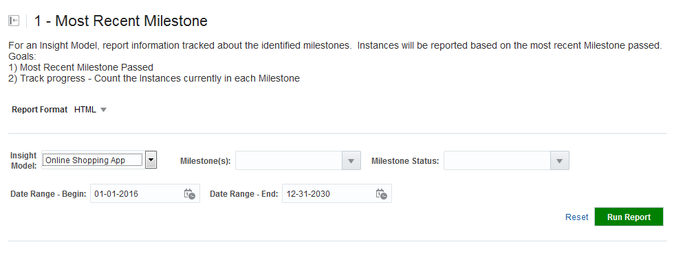The width and height of the screenshot is (674, 253).
Task: Open calendar picker for Date Range - End
Action: click(381, 194)
